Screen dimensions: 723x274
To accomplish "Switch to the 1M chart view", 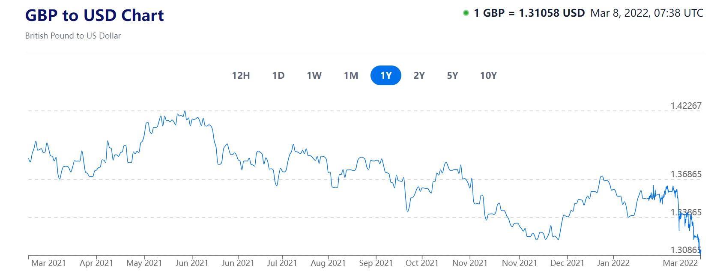I will tap(351, 76).
